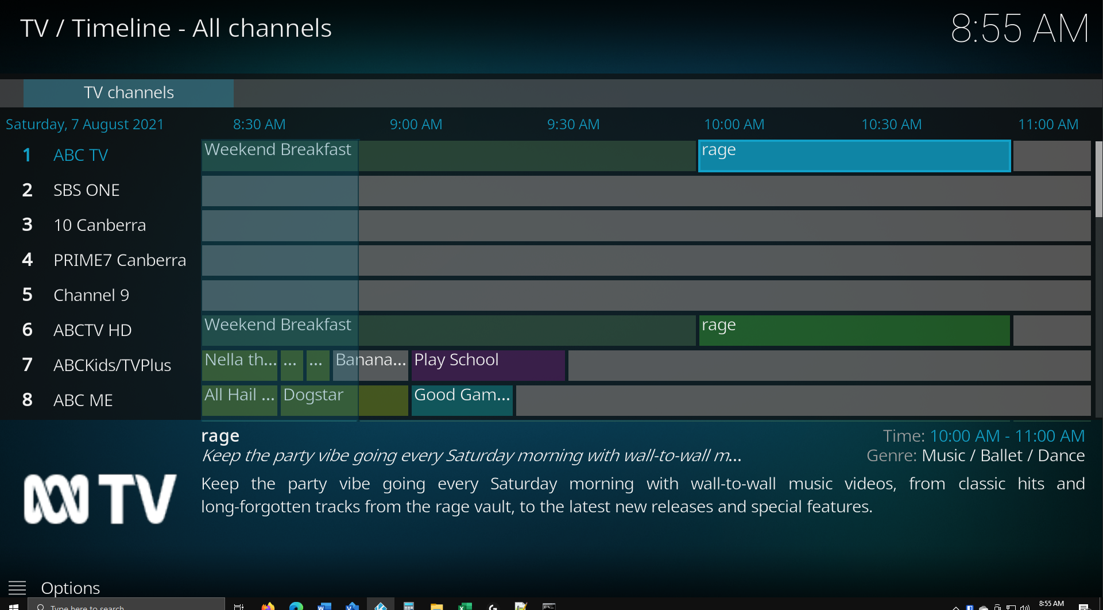Click the 9:00 AM timeline marker
Screen dimensions: 1103x610
point(416,125)
